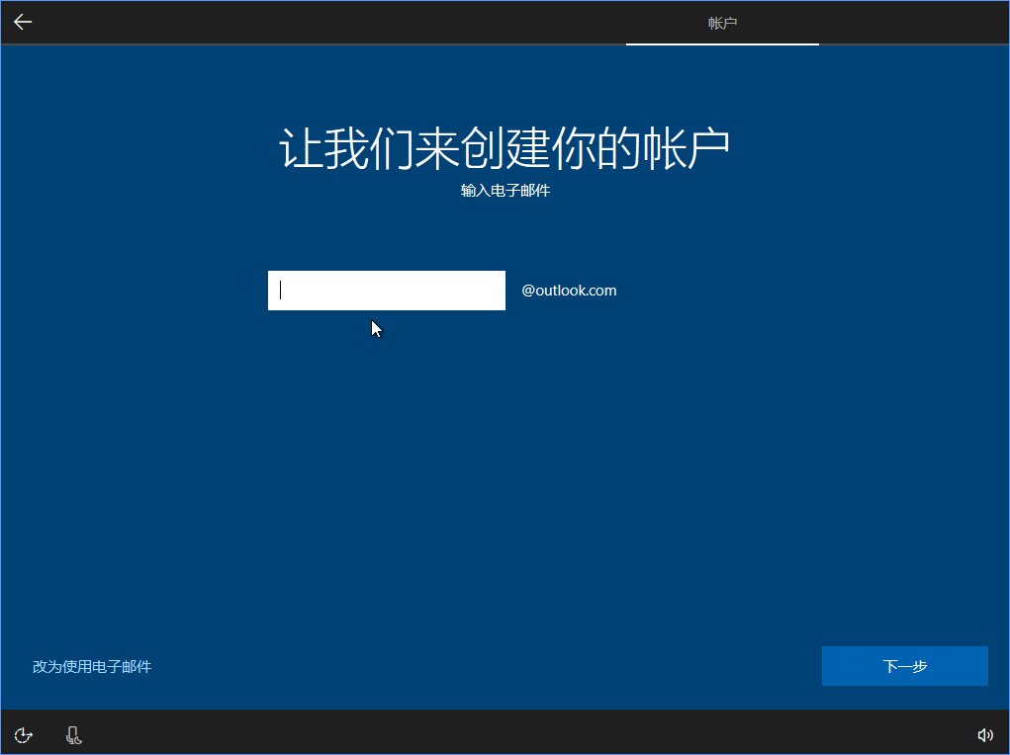Open the 改为使用电子邮件 link
1010x755 pixels.
click(x=92, y=666)
